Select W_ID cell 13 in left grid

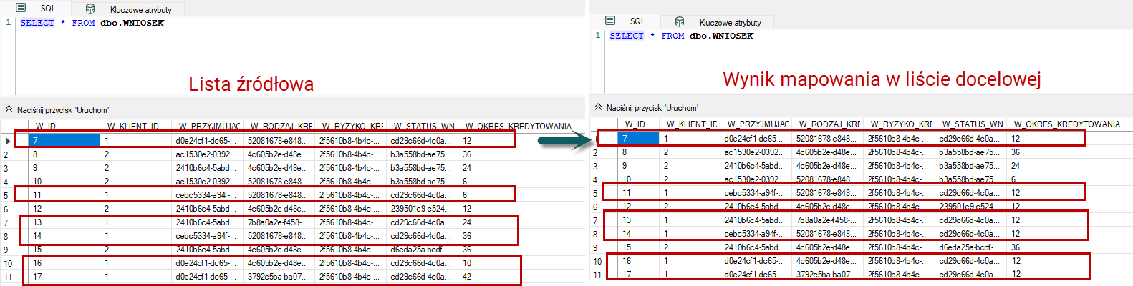(x=64, y=222)
